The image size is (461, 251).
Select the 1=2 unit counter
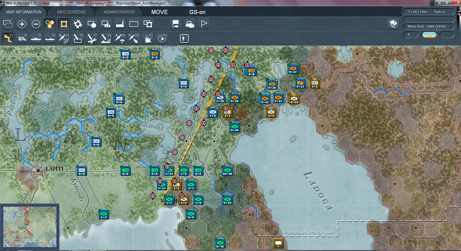(184, 200)
